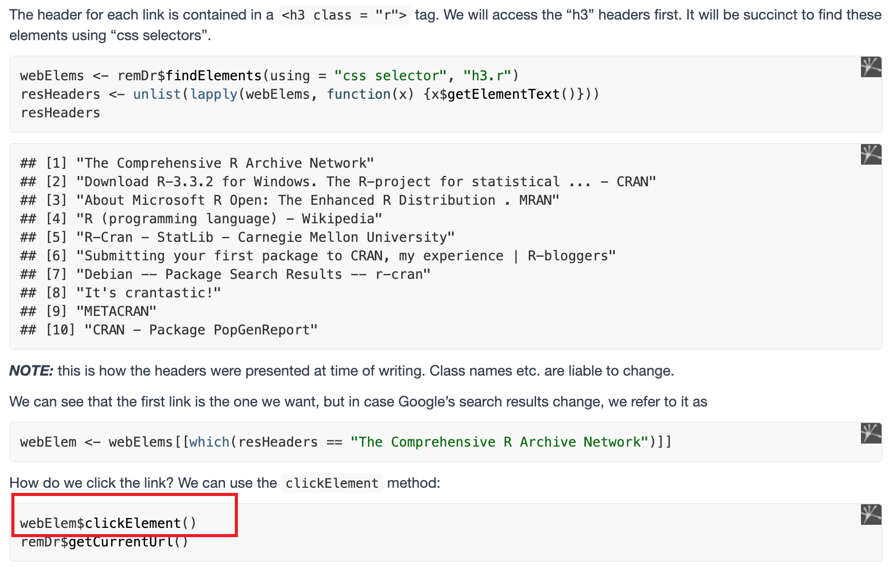The image size is (896, 567).
Task: Click the unlist function in the resHeaders line
Action: pos(157,94)
